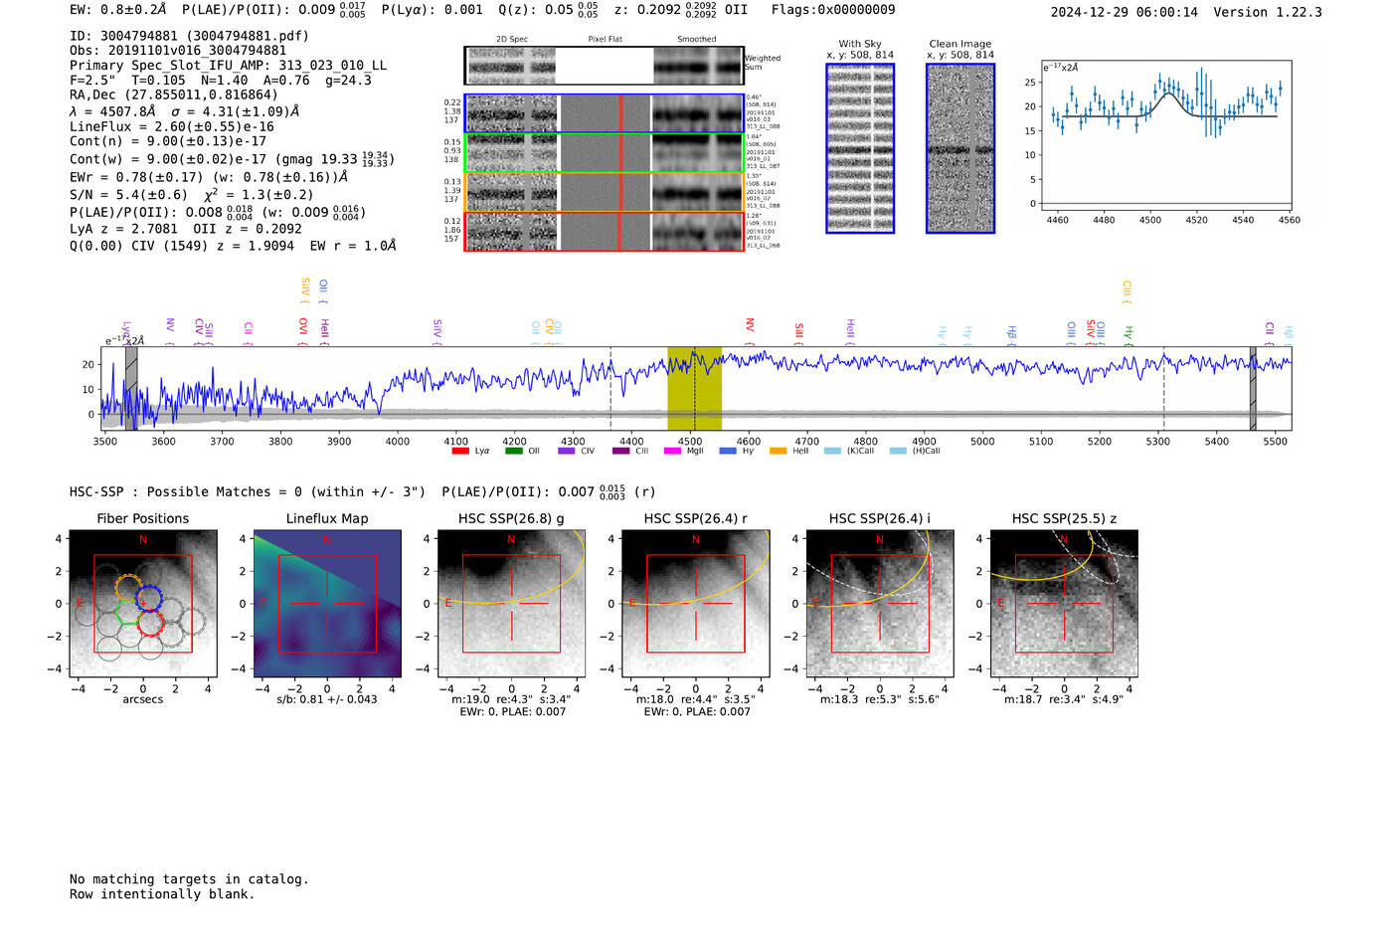
Task: Click the Gaussian emission line fit plot
Action: pyautogui.click(x=1169, y=134)
